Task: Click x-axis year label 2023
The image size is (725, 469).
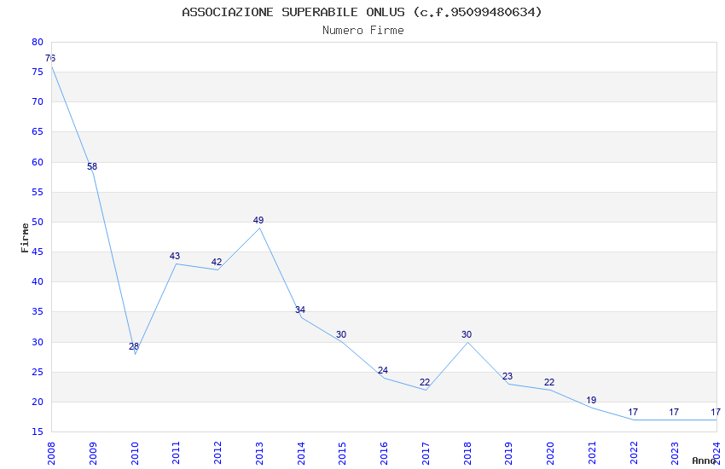Action: [675, 453]
